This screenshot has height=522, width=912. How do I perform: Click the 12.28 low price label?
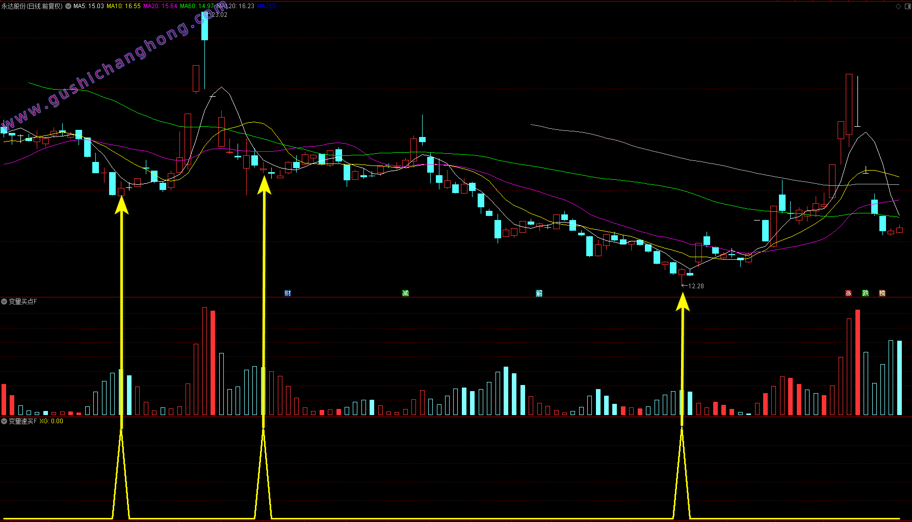point(696,286)
